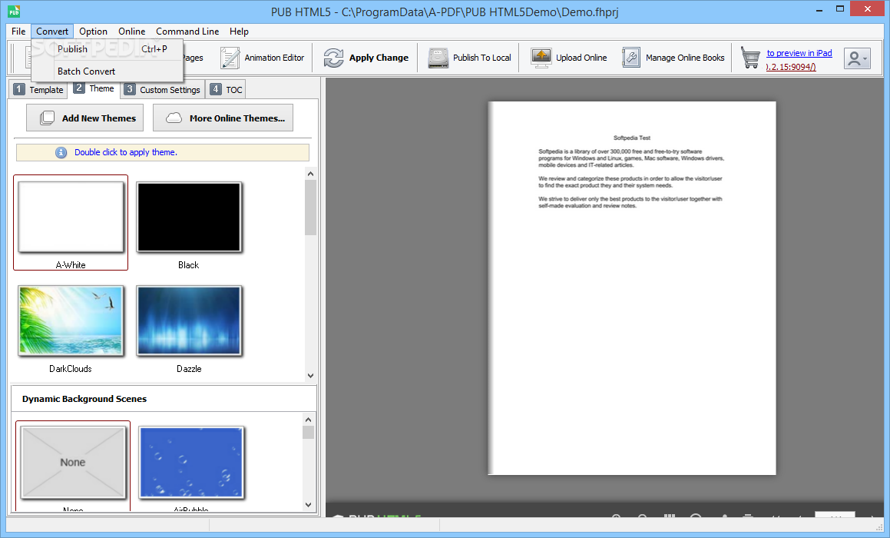Select the None dynamic background scene
Screen dimensions: 890x538
pos(73,463)
